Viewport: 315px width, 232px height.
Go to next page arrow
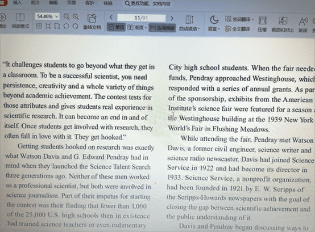[x=172, y=18]
